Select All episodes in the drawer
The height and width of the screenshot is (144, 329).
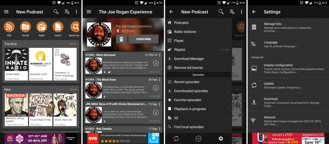pyautogui.click(x=199, y=118)
